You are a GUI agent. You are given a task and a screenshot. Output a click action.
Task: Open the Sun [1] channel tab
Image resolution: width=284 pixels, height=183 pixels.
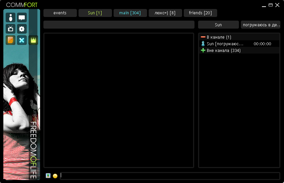[95, 13]
